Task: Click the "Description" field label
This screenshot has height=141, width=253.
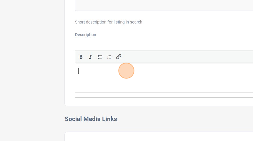Action: pos(86,35)
